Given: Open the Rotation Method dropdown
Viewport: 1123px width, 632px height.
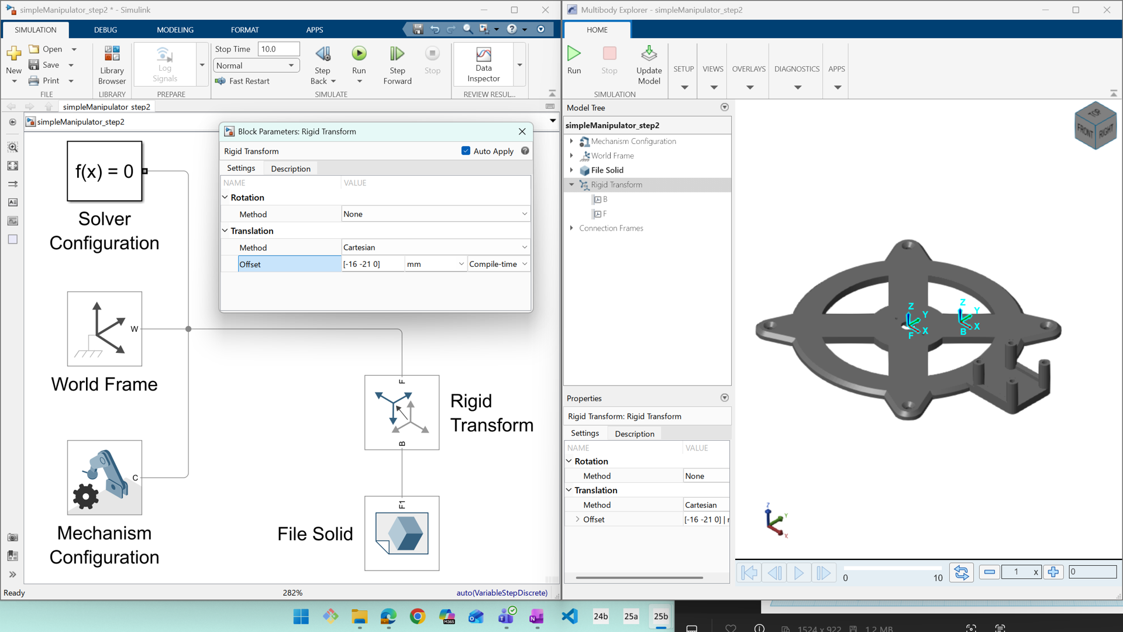Looking at the screenshot, I should pyautogui.click(x=435, y=214).
